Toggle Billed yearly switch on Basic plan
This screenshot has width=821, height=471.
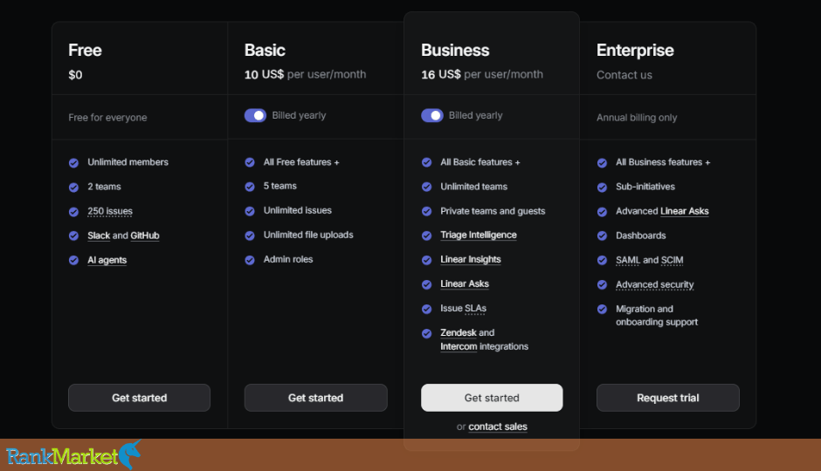(x=256, y=115)
